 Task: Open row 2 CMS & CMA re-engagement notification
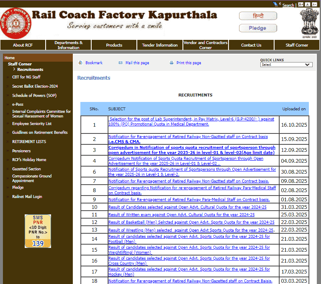[188, 139]
